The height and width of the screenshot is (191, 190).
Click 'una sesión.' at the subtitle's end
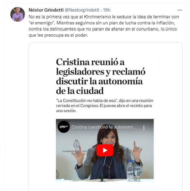[66, 111]
